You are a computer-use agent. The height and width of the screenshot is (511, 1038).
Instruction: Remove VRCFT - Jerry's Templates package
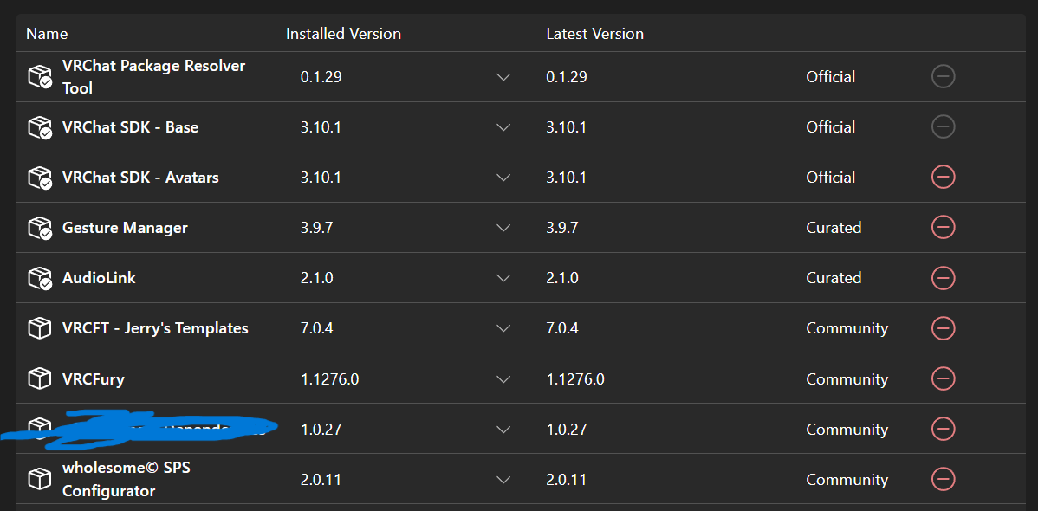click(x=943, y=328)
